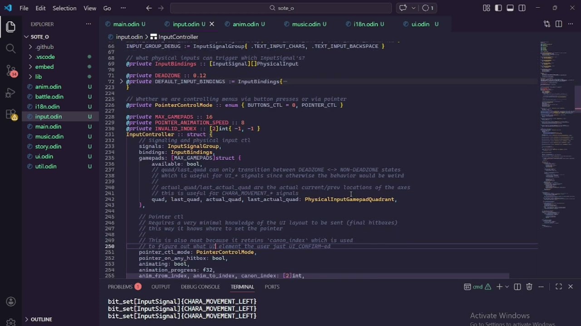Switch to the PROBLEMS panel tab

tap(124, 287)
